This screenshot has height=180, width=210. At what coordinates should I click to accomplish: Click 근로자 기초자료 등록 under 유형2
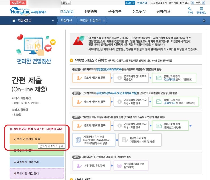(92, 102)
